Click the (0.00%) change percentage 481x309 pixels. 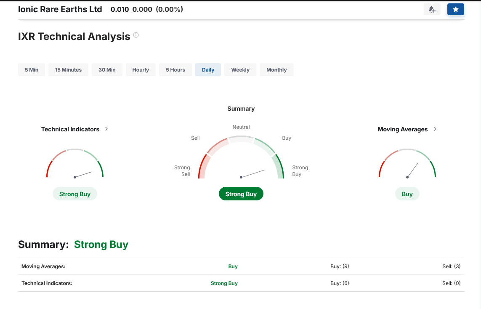coord(169,10)
